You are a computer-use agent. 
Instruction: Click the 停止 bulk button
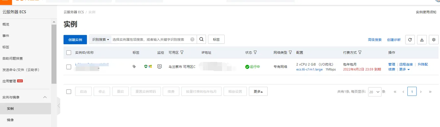coord(102,91)
